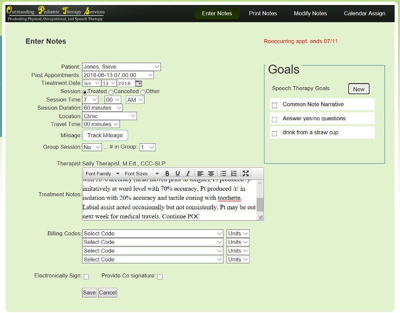This screenshot has width=400, height=313.
Task: Open the treatment month dropdown Jun
Action: pyautogui.click(x=91, y=83)
